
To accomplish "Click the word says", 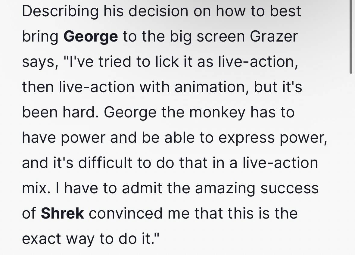I will click(x=39, y=62).
